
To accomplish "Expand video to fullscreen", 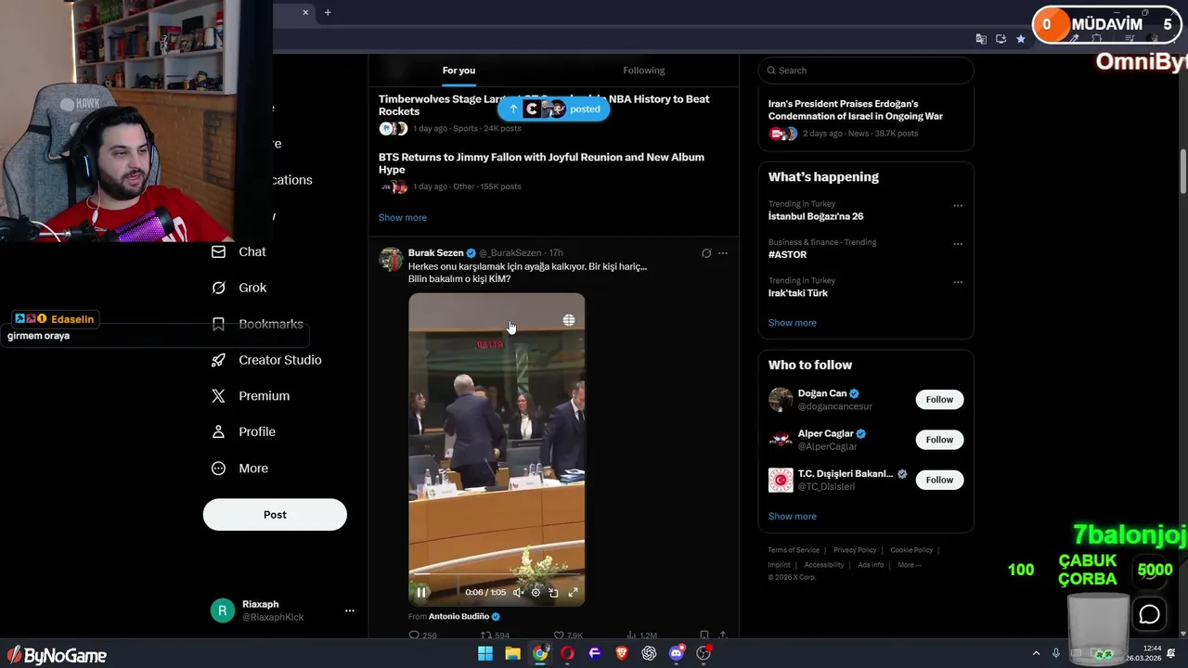I will pyautogui.click(x=573, y=592).
